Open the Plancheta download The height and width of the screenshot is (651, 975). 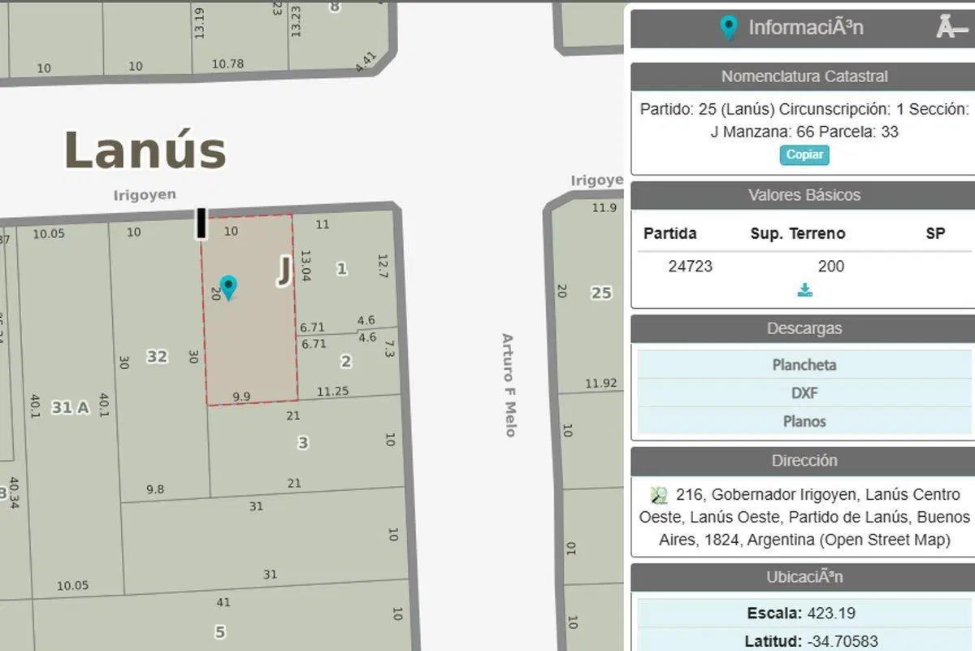(804, 365)
